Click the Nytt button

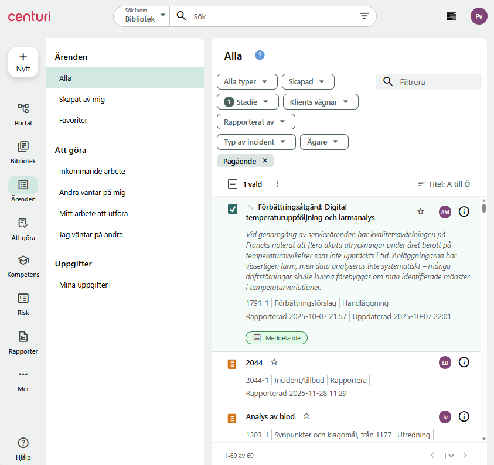[x=23, y=62]
